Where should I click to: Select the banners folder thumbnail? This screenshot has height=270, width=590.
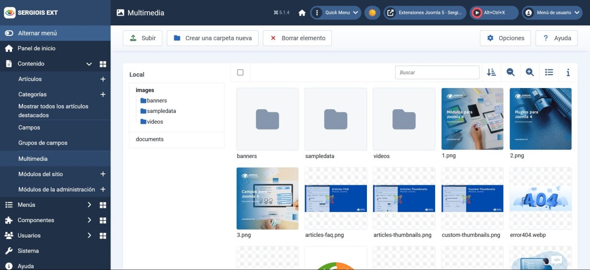pyautogui.click(x=268, y=119)
